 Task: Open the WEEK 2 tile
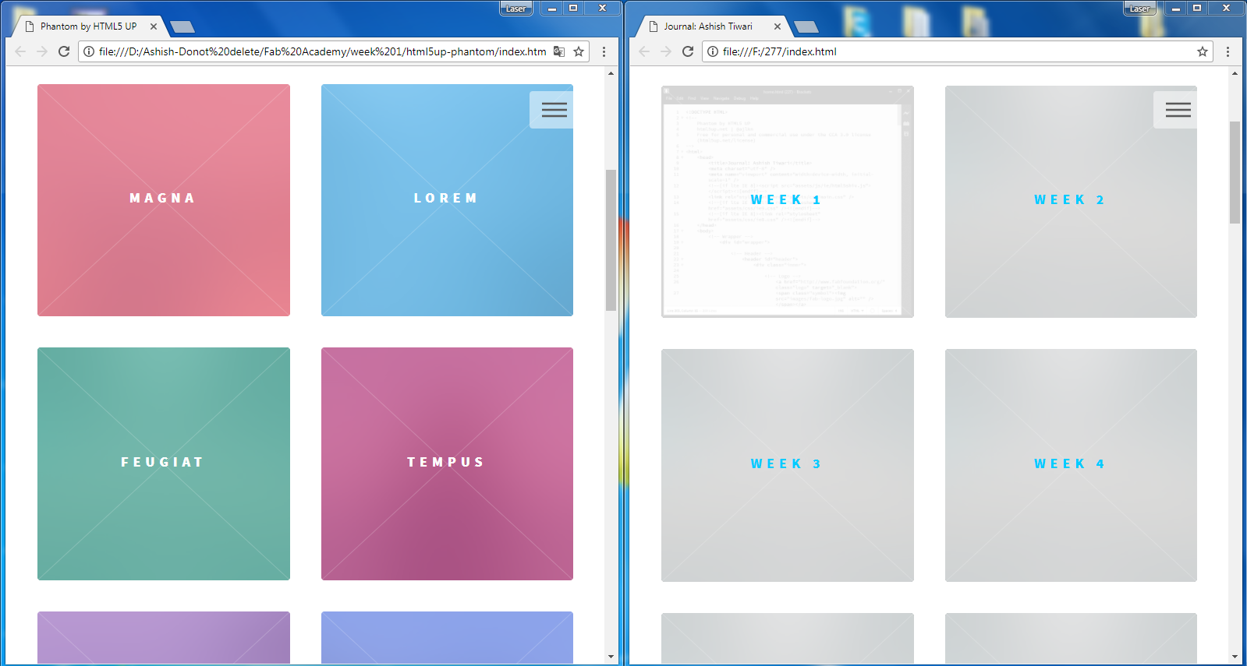[1071, 202]
